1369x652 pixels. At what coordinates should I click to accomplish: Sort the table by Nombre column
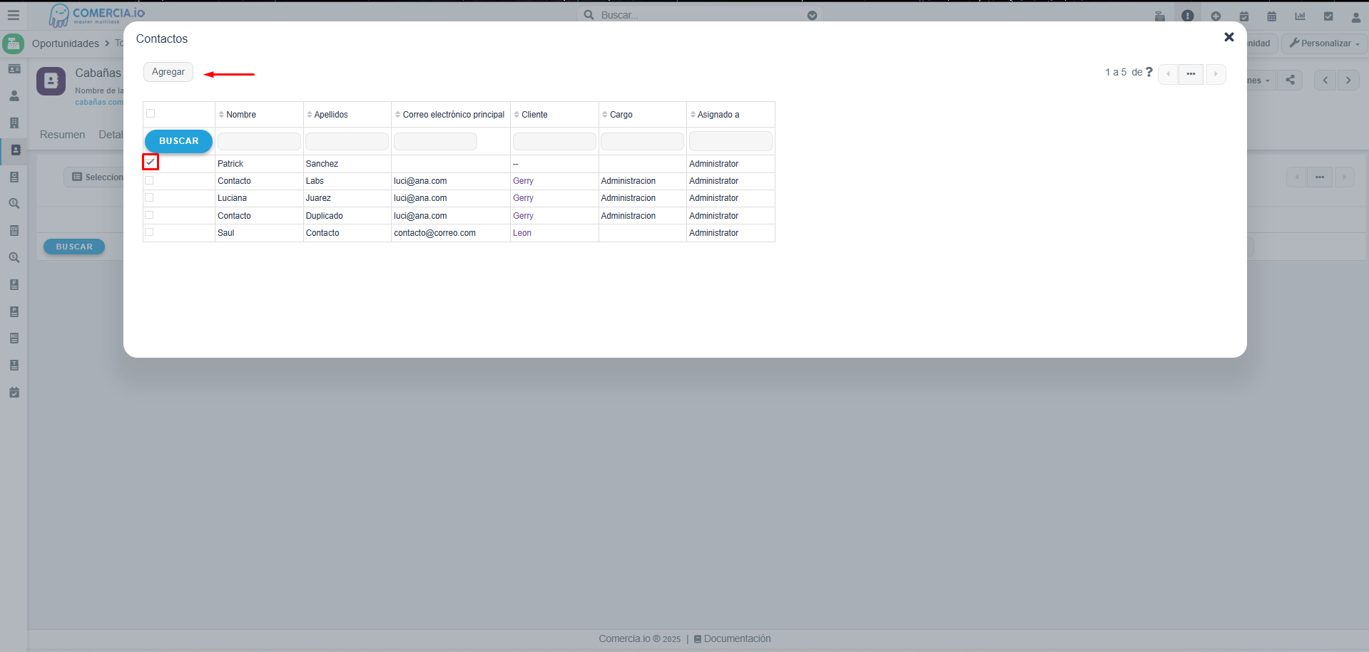[x=240, y=115]
